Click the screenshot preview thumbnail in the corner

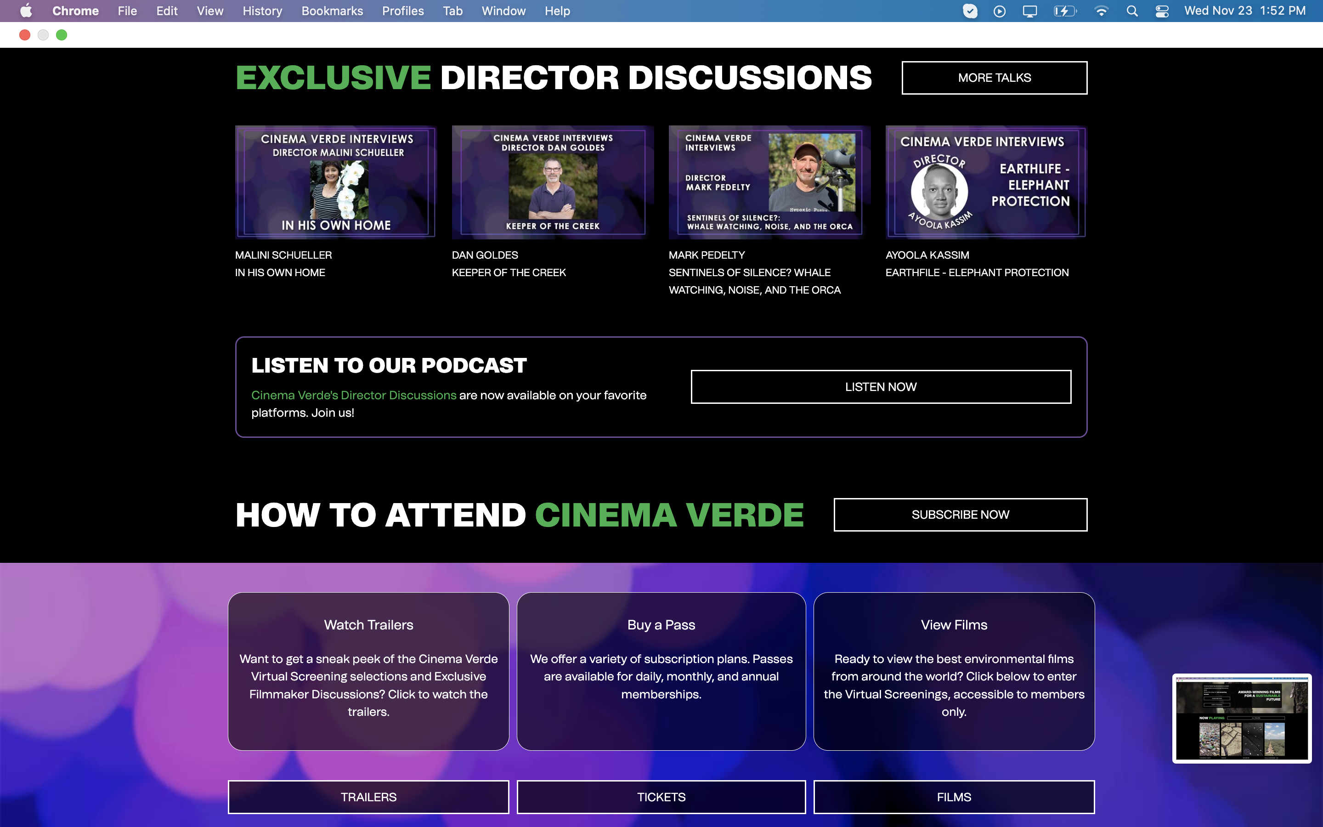coord(1242,718)
